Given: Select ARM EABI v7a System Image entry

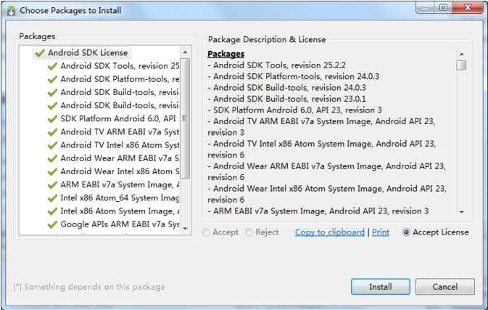Looking at the screenshot, I should pos(120,184).
